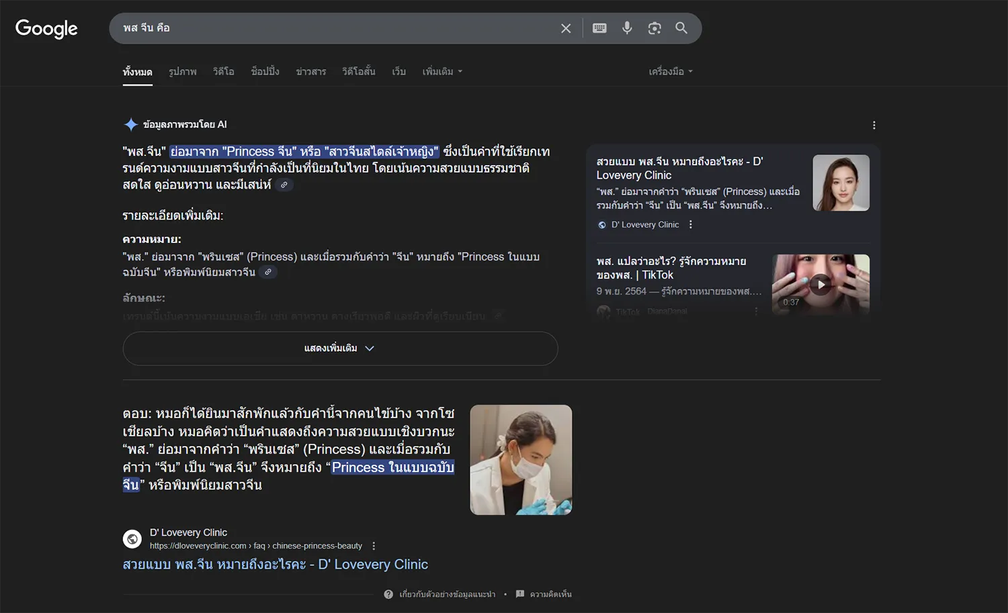
Task: Switch to the รูปภาพ tab
Action: [x=183, y=72]
